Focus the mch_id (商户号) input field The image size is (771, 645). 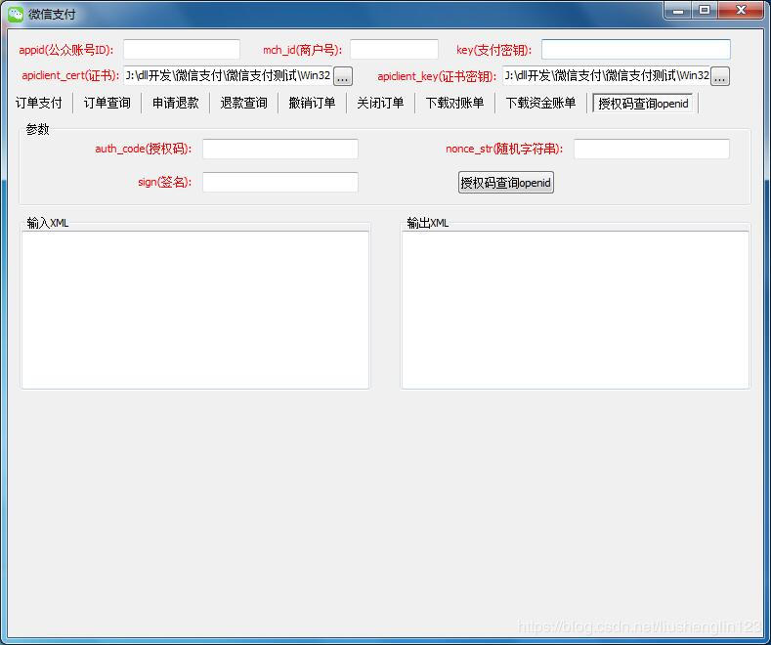[x=394, y=50]
